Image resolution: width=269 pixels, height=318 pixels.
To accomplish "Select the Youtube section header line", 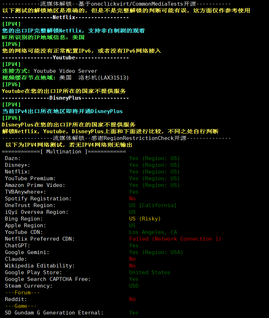I will coord(65,58).
